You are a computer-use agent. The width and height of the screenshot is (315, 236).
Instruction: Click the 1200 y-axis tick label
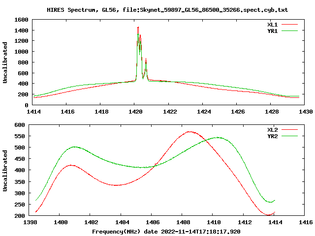pos(21,41)
